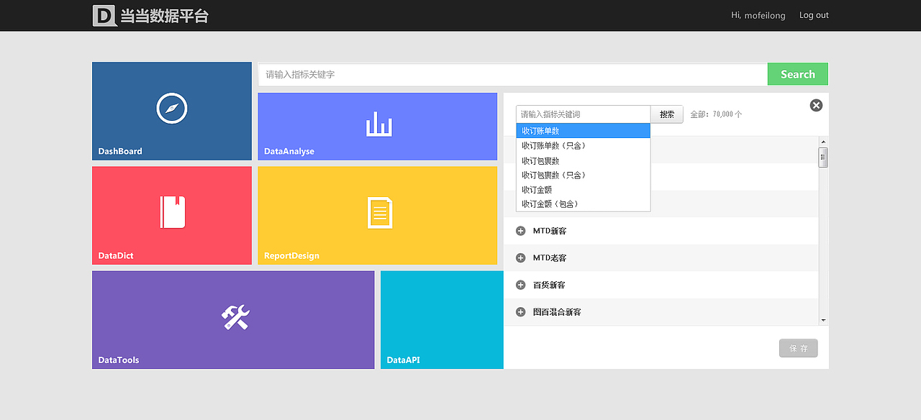Expand the 图百混合新客 row plus icon
The height and width of the screenshot is (420, 921).
(x=520, y=312)
